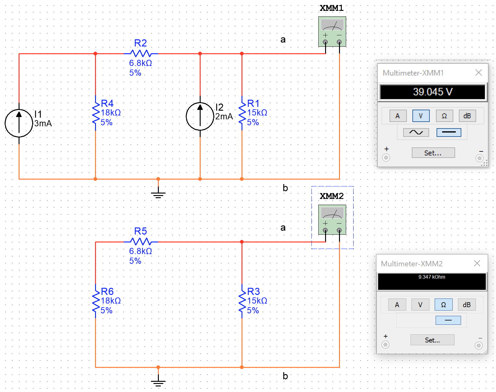Switch XMM1 to ammeter mode A

pos(398,116)
